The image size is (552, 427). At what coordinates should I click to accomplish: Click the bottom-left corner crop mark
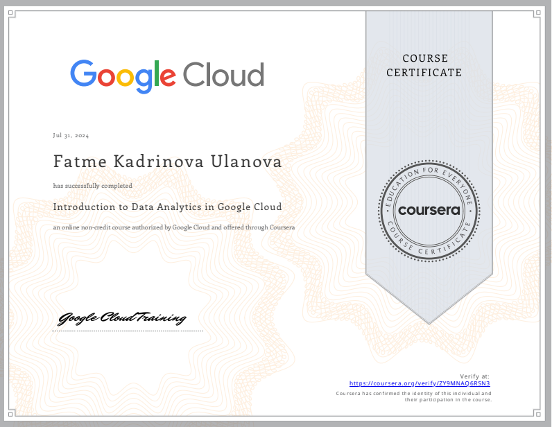(x=12, y=415)
